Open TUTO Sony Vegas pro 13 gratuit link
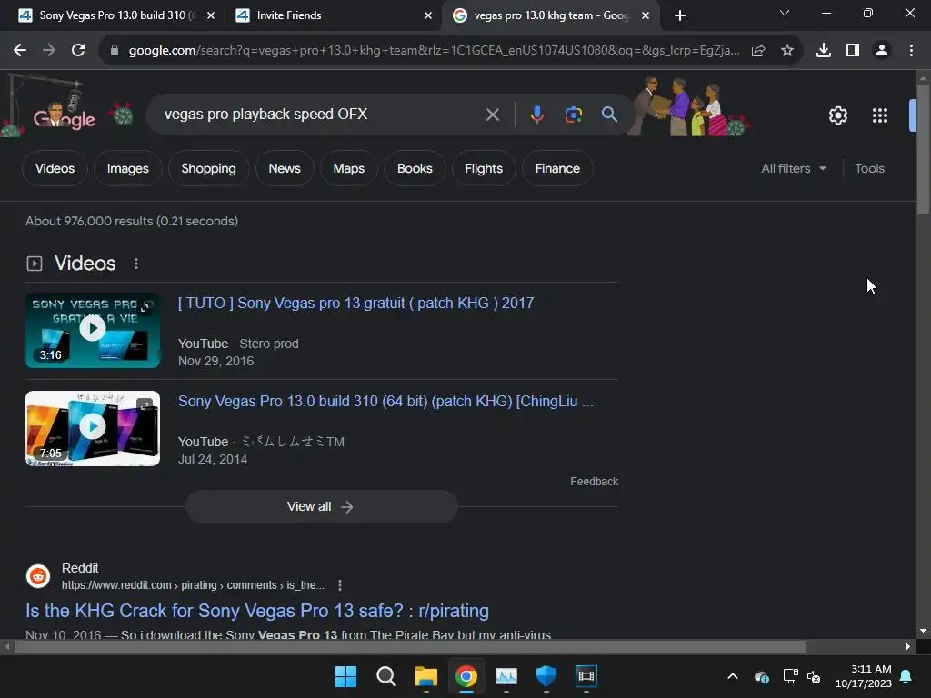 pyautogui.click(x=355, y=304)
